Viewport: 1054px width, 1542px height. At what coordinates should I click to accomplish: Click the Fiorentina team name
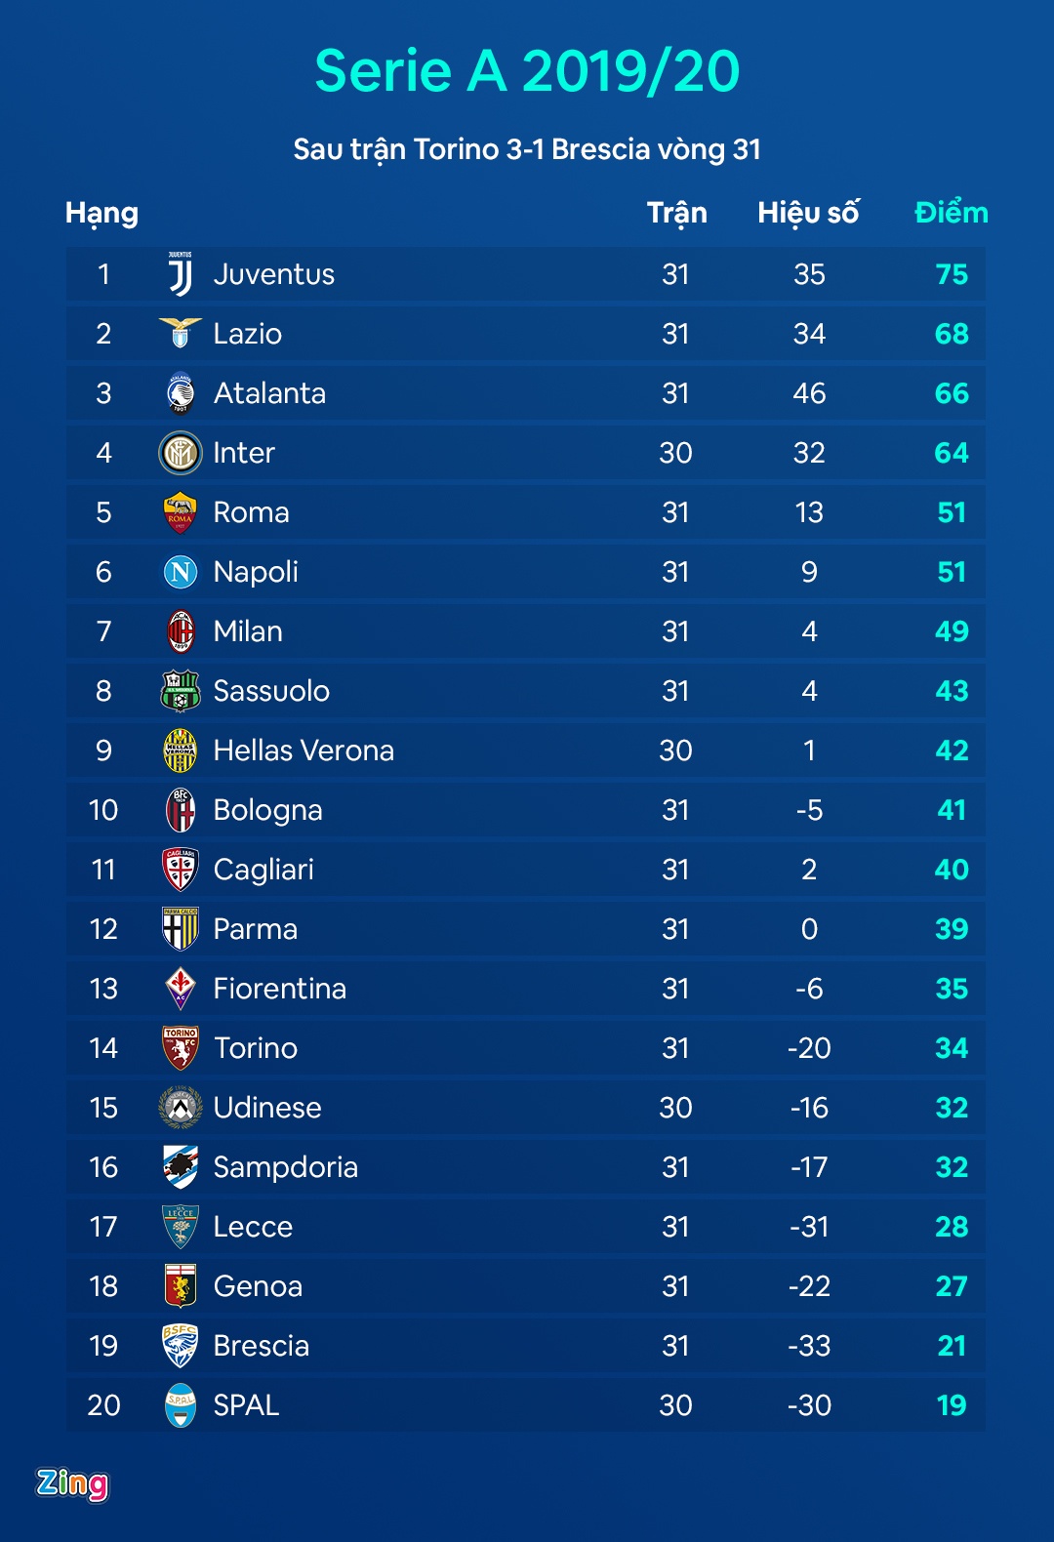click(x=280, y=989)
